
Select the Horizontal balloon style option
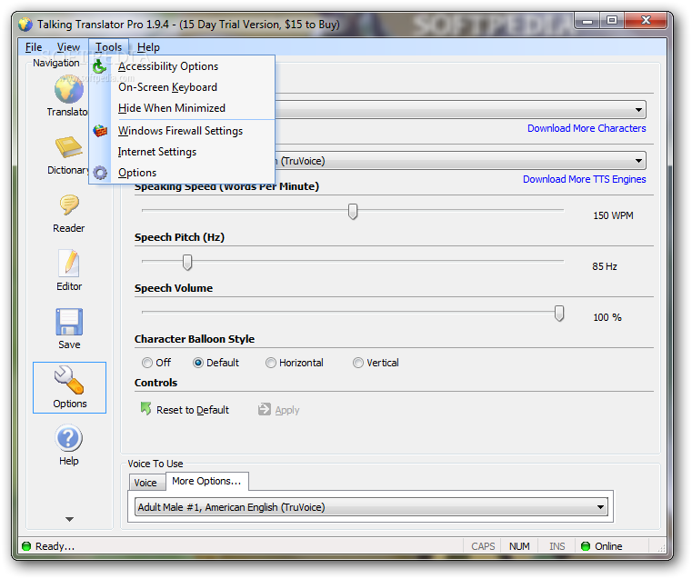[x=271, y=363]
